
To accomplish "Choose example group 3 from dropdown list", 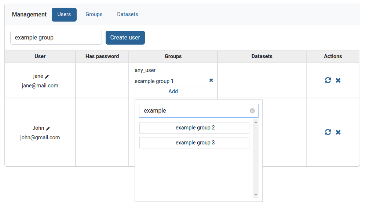I will pyautogui.click(x=194, y=143).
